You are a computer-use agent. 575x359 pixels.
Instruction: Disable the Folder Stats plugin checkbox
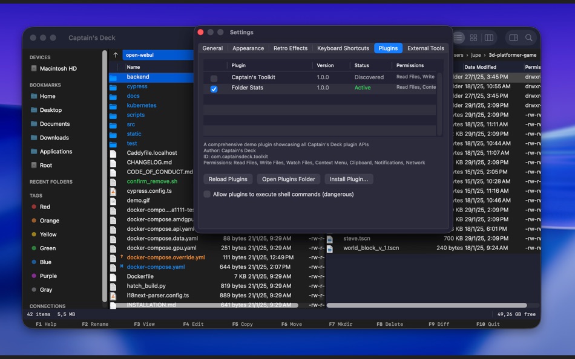(214, 89)
